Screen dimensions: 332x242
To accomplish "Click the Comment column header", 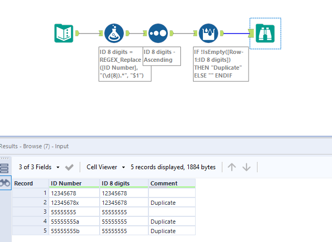I will pos(172,183).
